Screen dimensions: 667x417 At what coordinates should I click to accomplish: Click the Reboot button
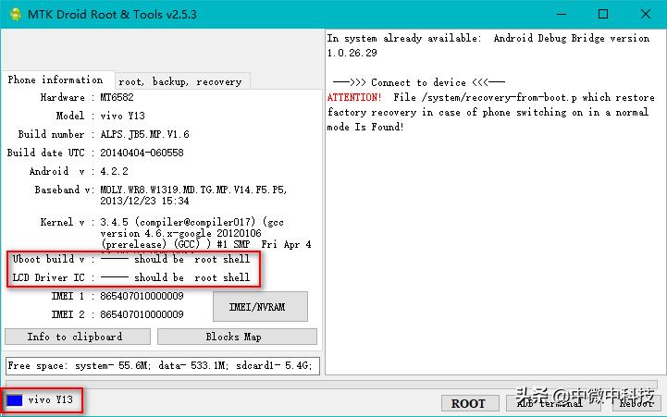(636, 403)
